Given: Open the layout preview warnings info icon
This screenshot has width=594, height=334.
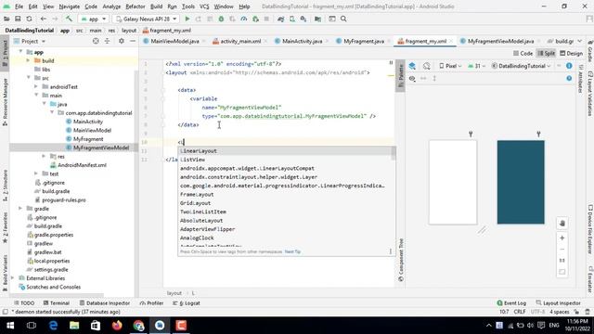Looking at the screenshot, I should point(569,66).
